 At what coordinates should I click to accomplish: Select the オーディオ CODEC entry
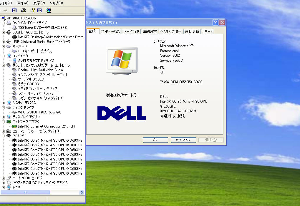(x=31, y=79)
